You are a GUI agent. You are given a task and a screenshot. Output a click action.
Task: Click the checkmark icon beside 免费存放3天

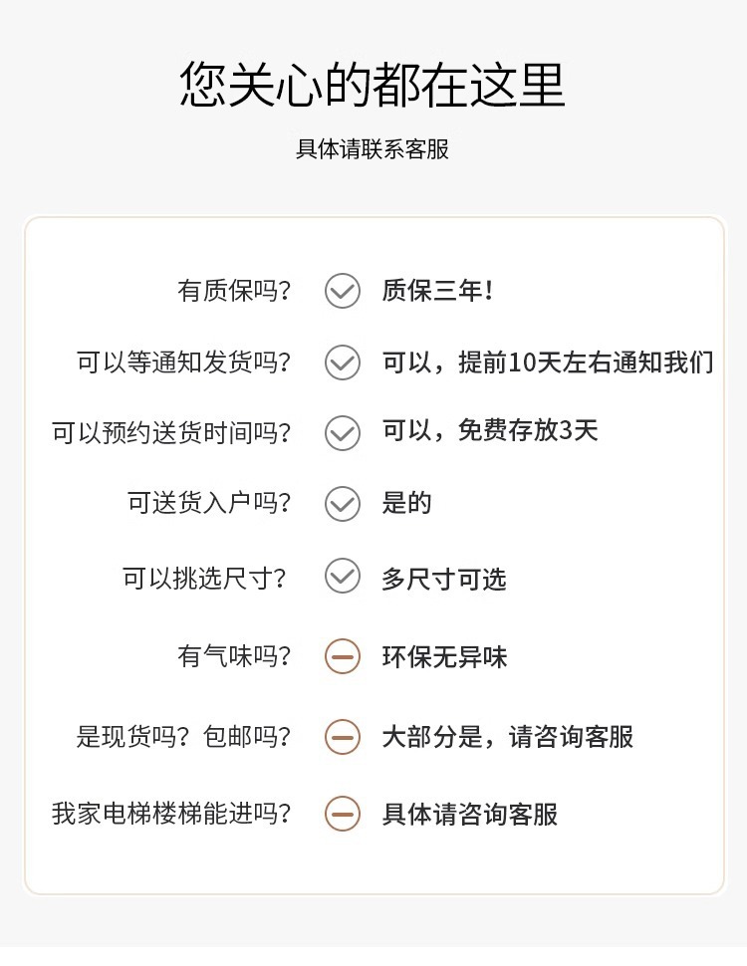pyautogui.click(x=342, y=433)
